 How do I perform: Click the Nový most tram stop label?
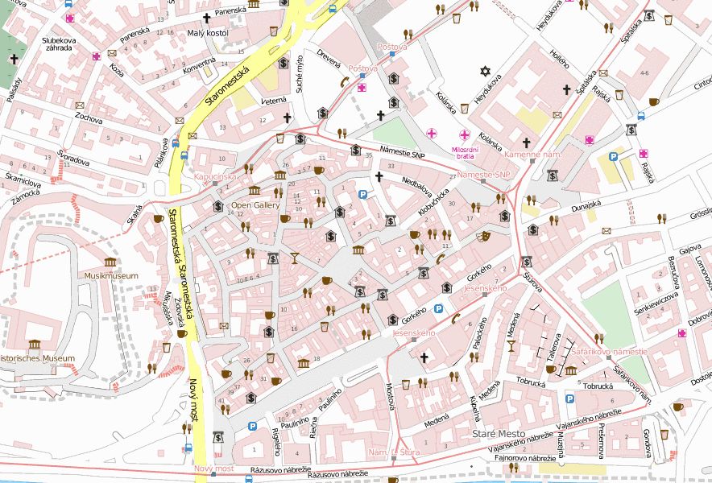tap(214, 469)
